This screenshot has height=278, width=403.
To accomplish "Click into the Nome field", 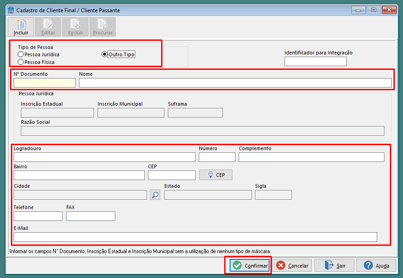I will click(235, 83).
